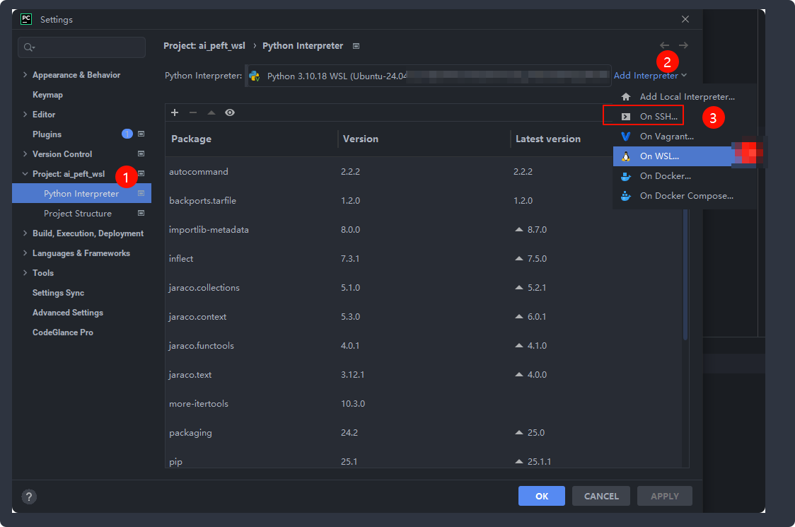Click the home icon of Add Local Interpreter
Viewport: 795px width, 527px height.
coord(626,97)
